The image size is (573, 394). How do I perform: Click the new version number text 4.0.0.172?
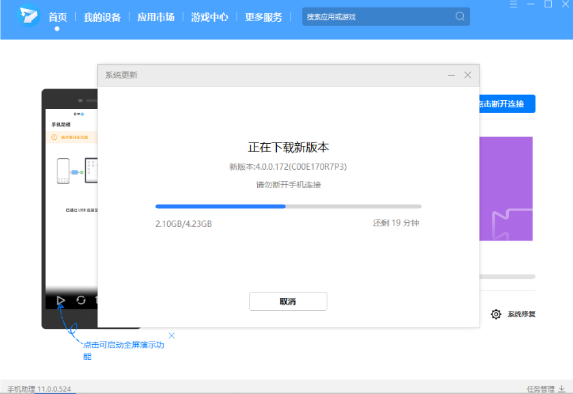(288, 167)
